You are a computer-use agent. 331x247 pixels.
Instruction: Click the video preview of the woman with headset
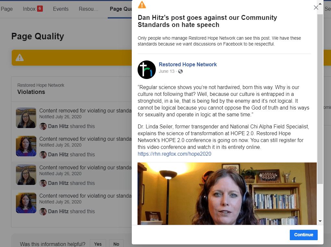point(227,193)
